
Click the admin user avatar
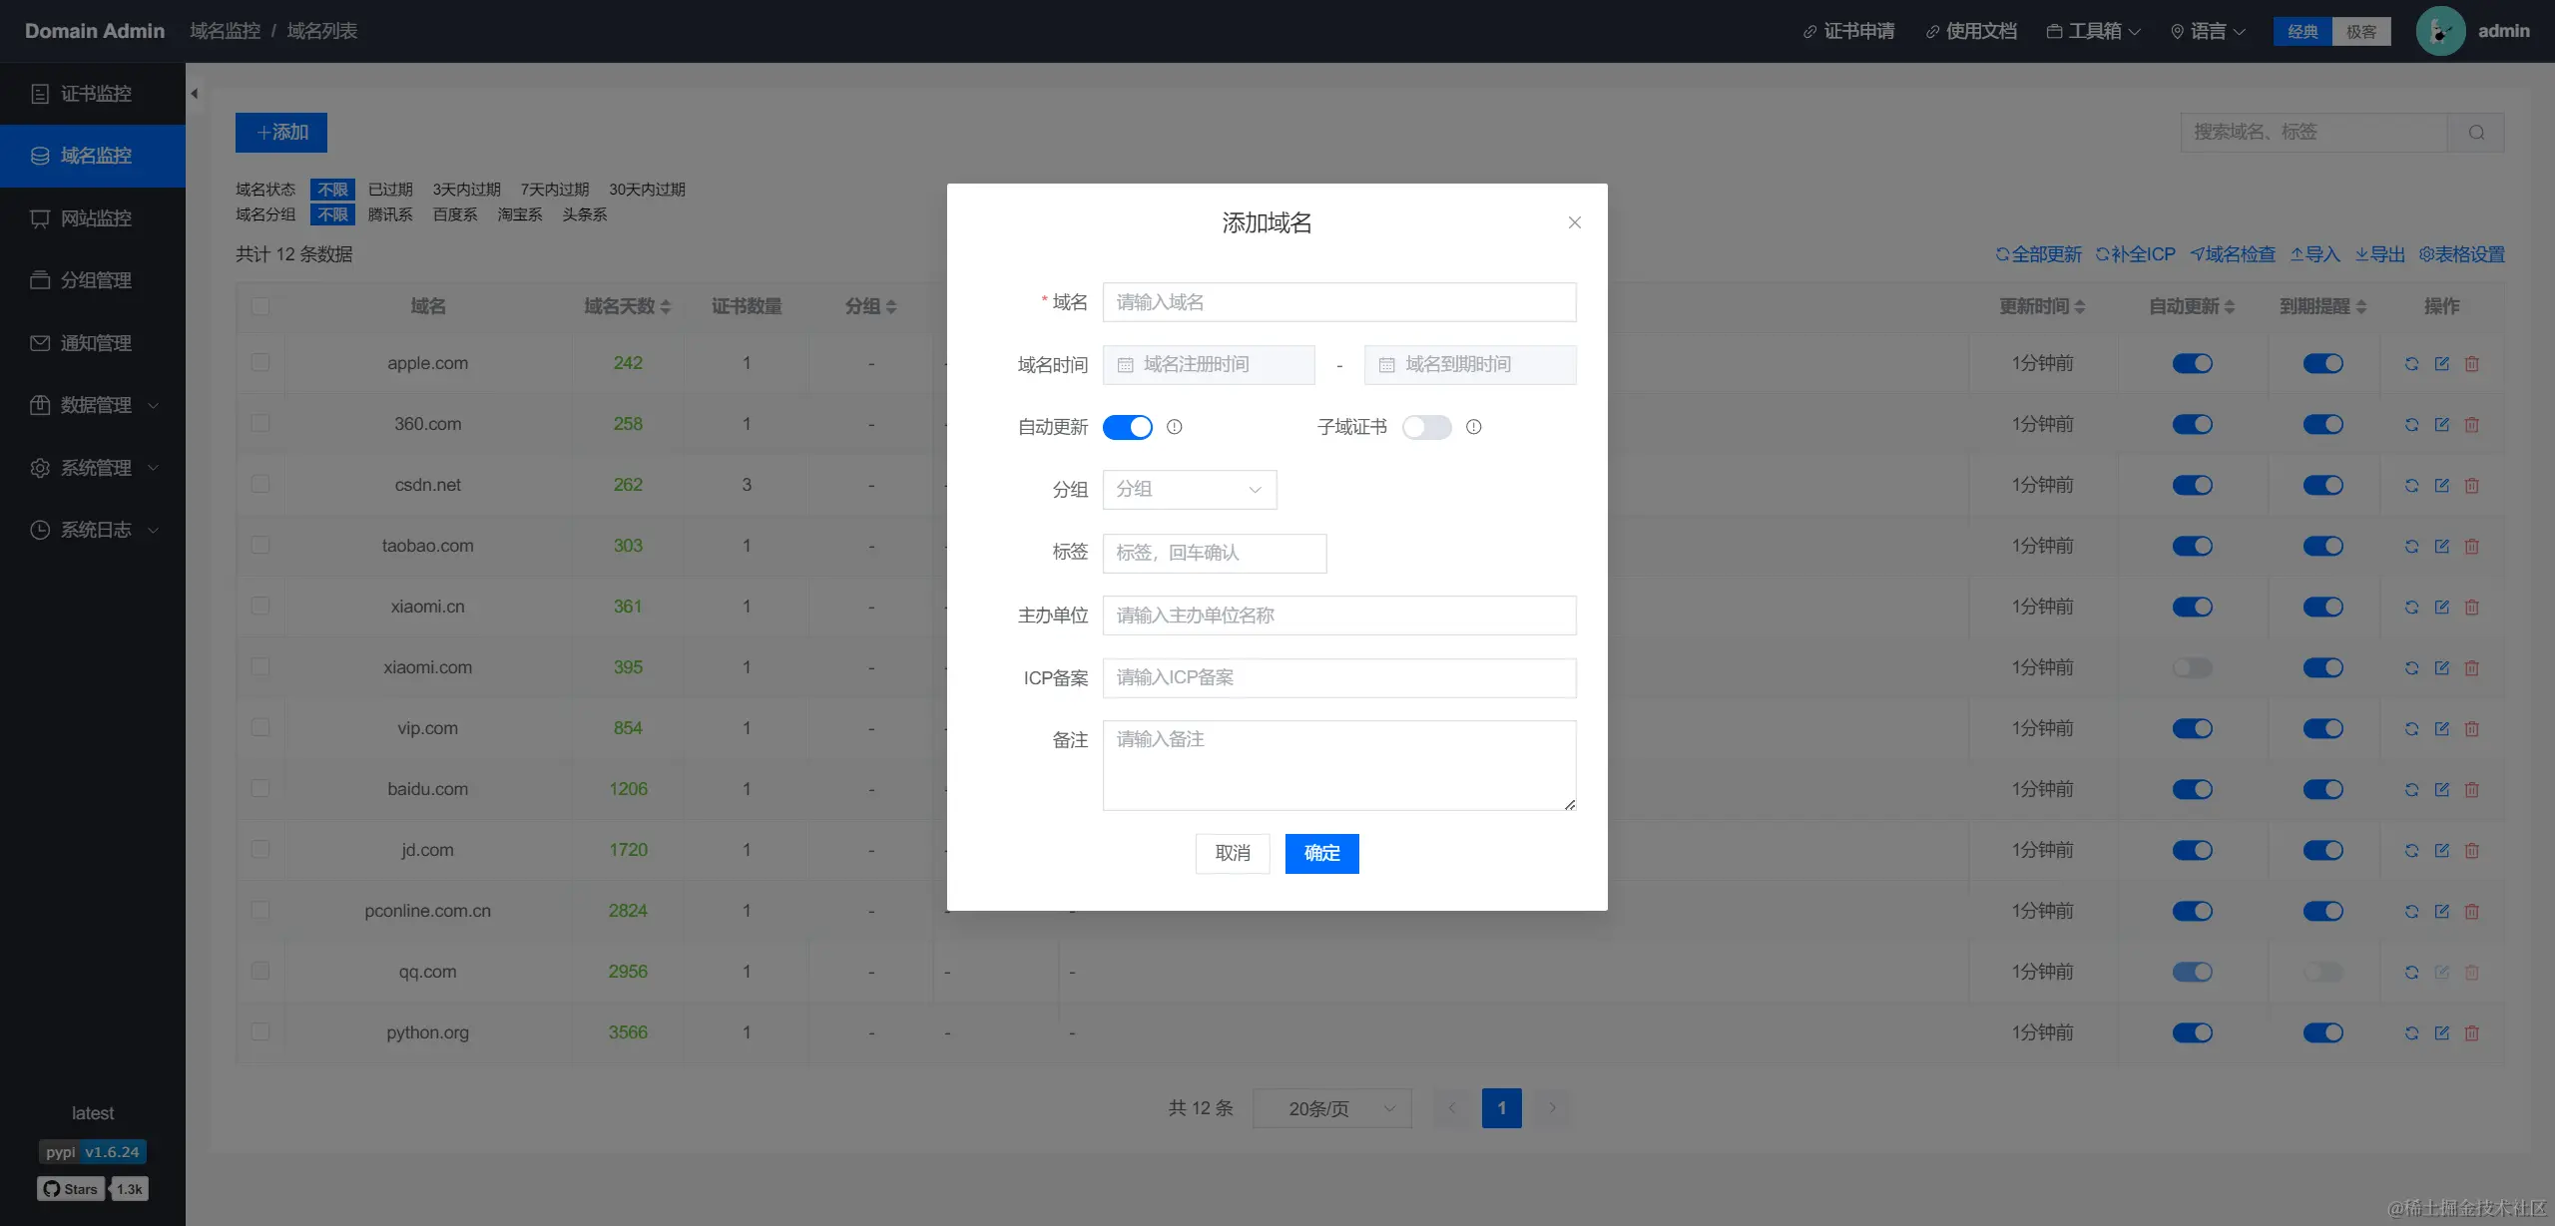[2439, 31]
